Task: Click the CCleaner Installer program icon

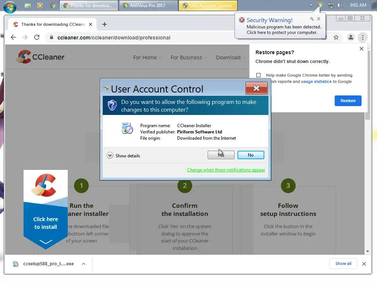Action: 127,128
